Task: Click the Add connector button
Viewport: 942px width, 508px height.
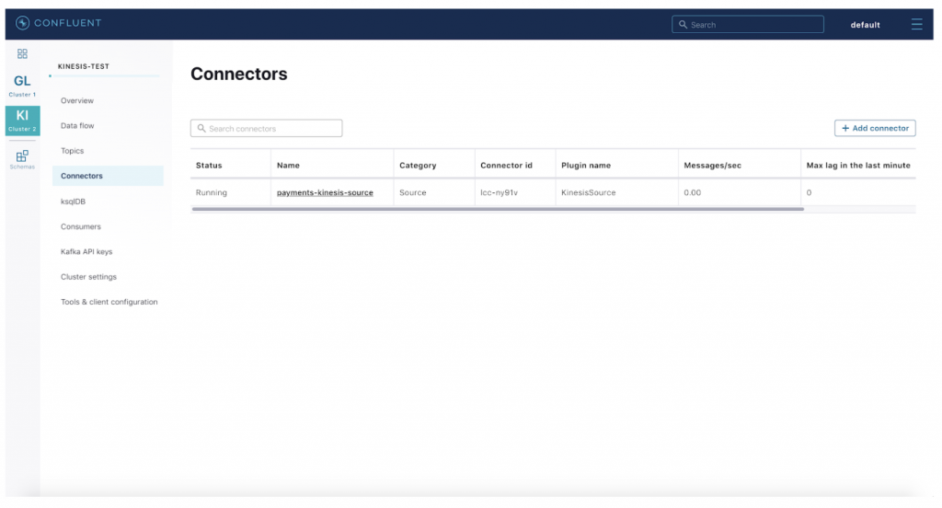Action: [x=875, y=128]
